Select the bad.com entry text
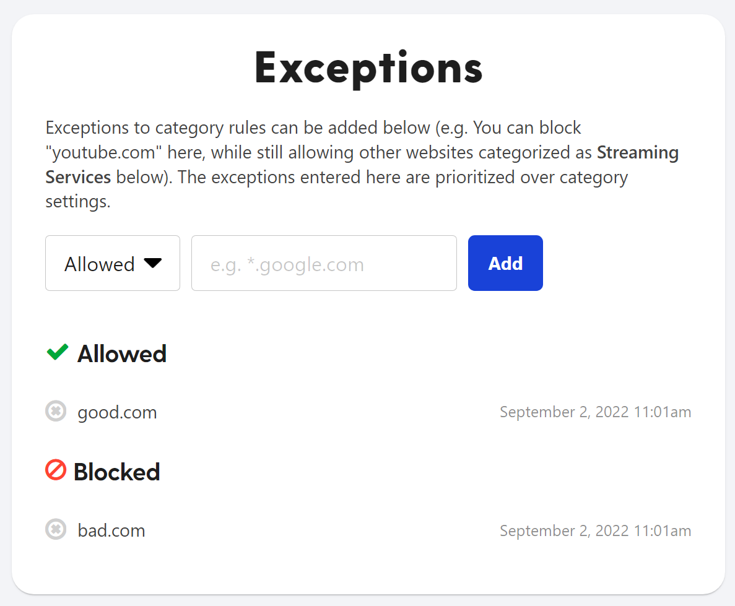The image size is (735, 606). (x=111, y=530)
